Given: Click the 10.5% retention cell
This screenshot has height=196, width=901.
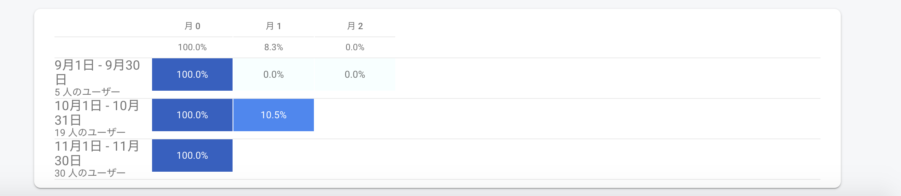Looking at the screenshot, I should click(274, 115).
